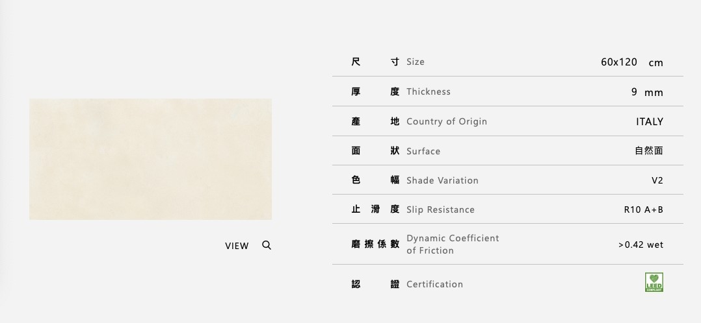Viewport: 701px width, 323px height.
Task: Open the beige tile image thumbnail
Action: (150, 159)
